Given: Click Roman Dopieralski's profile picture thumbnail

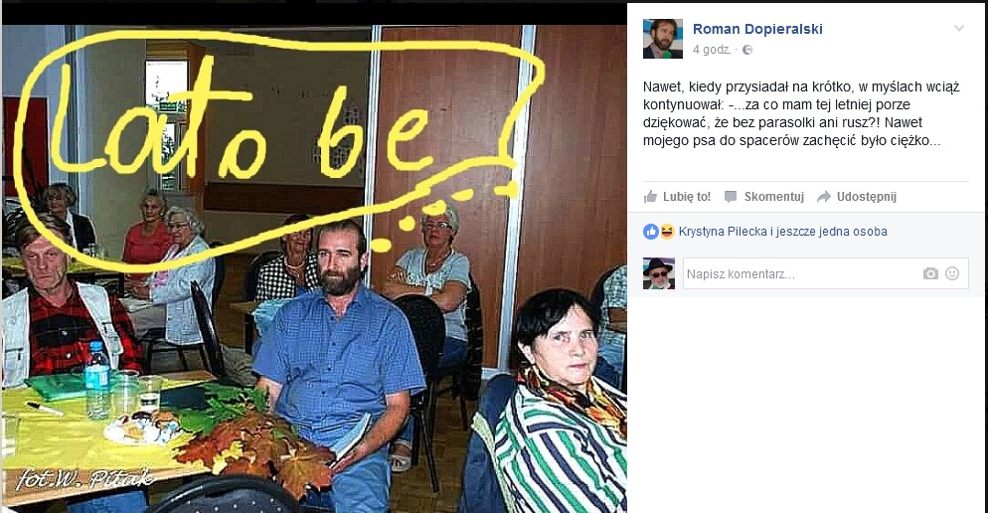Looking at the screenshot, I should coord(662,39).
